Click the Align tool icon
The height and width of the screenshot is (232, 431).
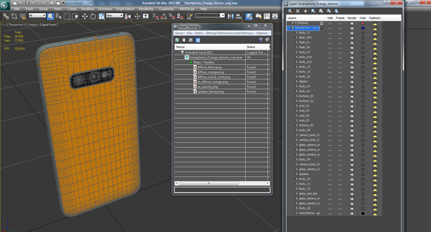coord(239,16)
